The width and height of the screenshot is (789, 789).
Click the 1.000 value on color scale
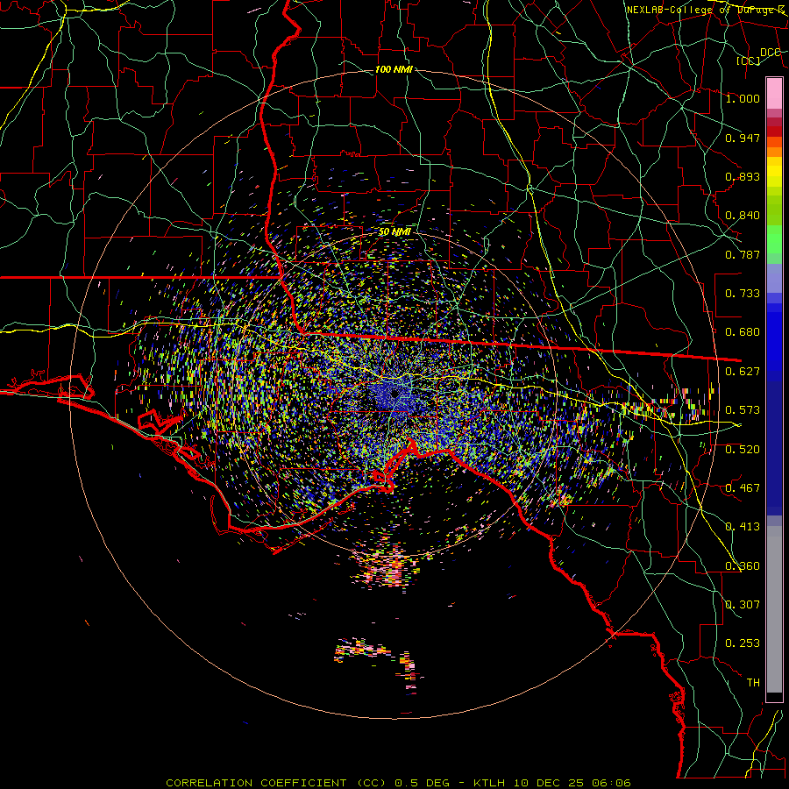point(743,98)
